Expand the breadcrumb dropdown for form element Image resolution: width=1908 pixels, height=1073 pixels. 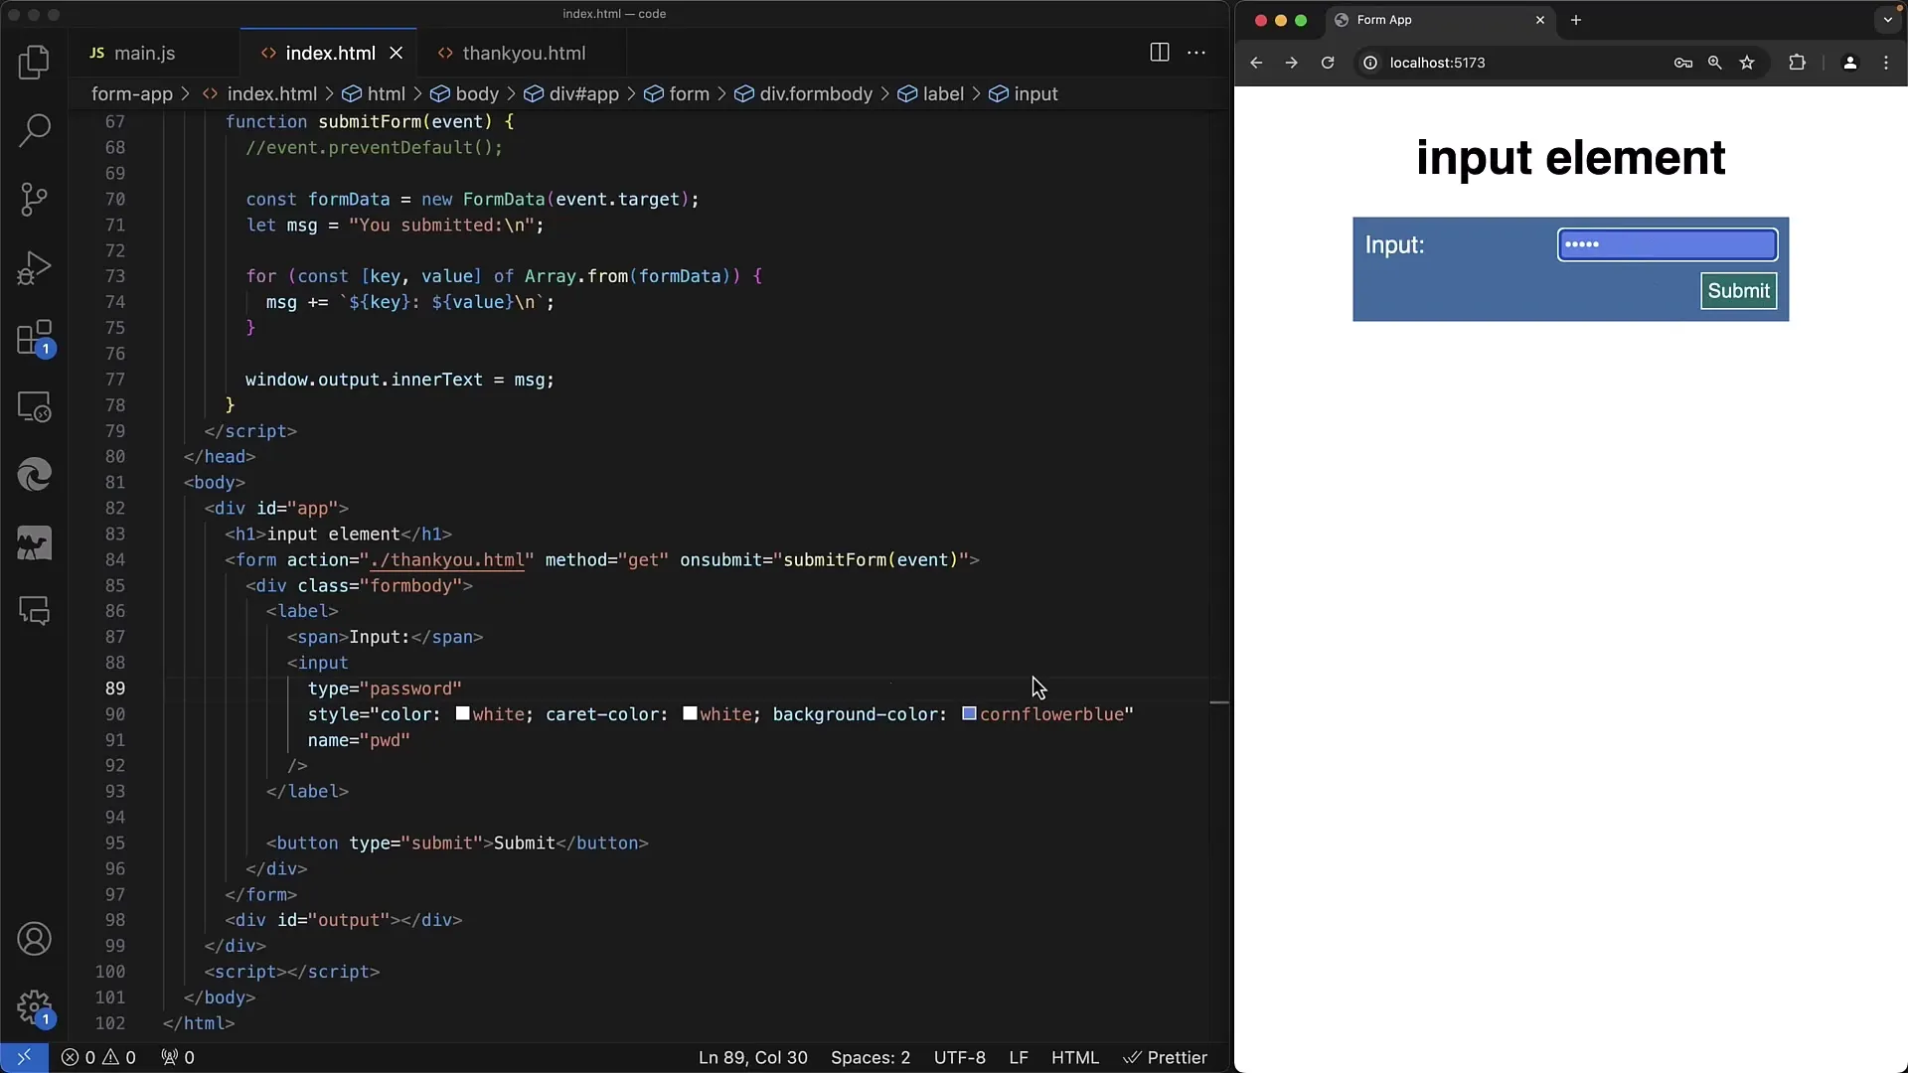pyautogui.click(x=690, y=93)
